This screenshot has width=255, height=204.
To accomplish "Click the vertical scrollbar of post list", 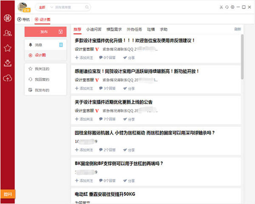I will (x=242, y=57).
